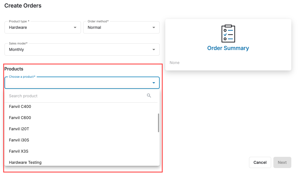Click the Products section heading
This screenshot has width=300, height=175.
(14, 69)
